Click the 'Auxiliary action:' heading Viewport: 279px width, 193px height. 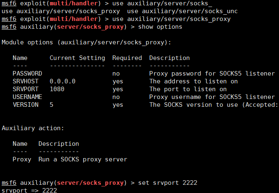(x=33, y=128)
